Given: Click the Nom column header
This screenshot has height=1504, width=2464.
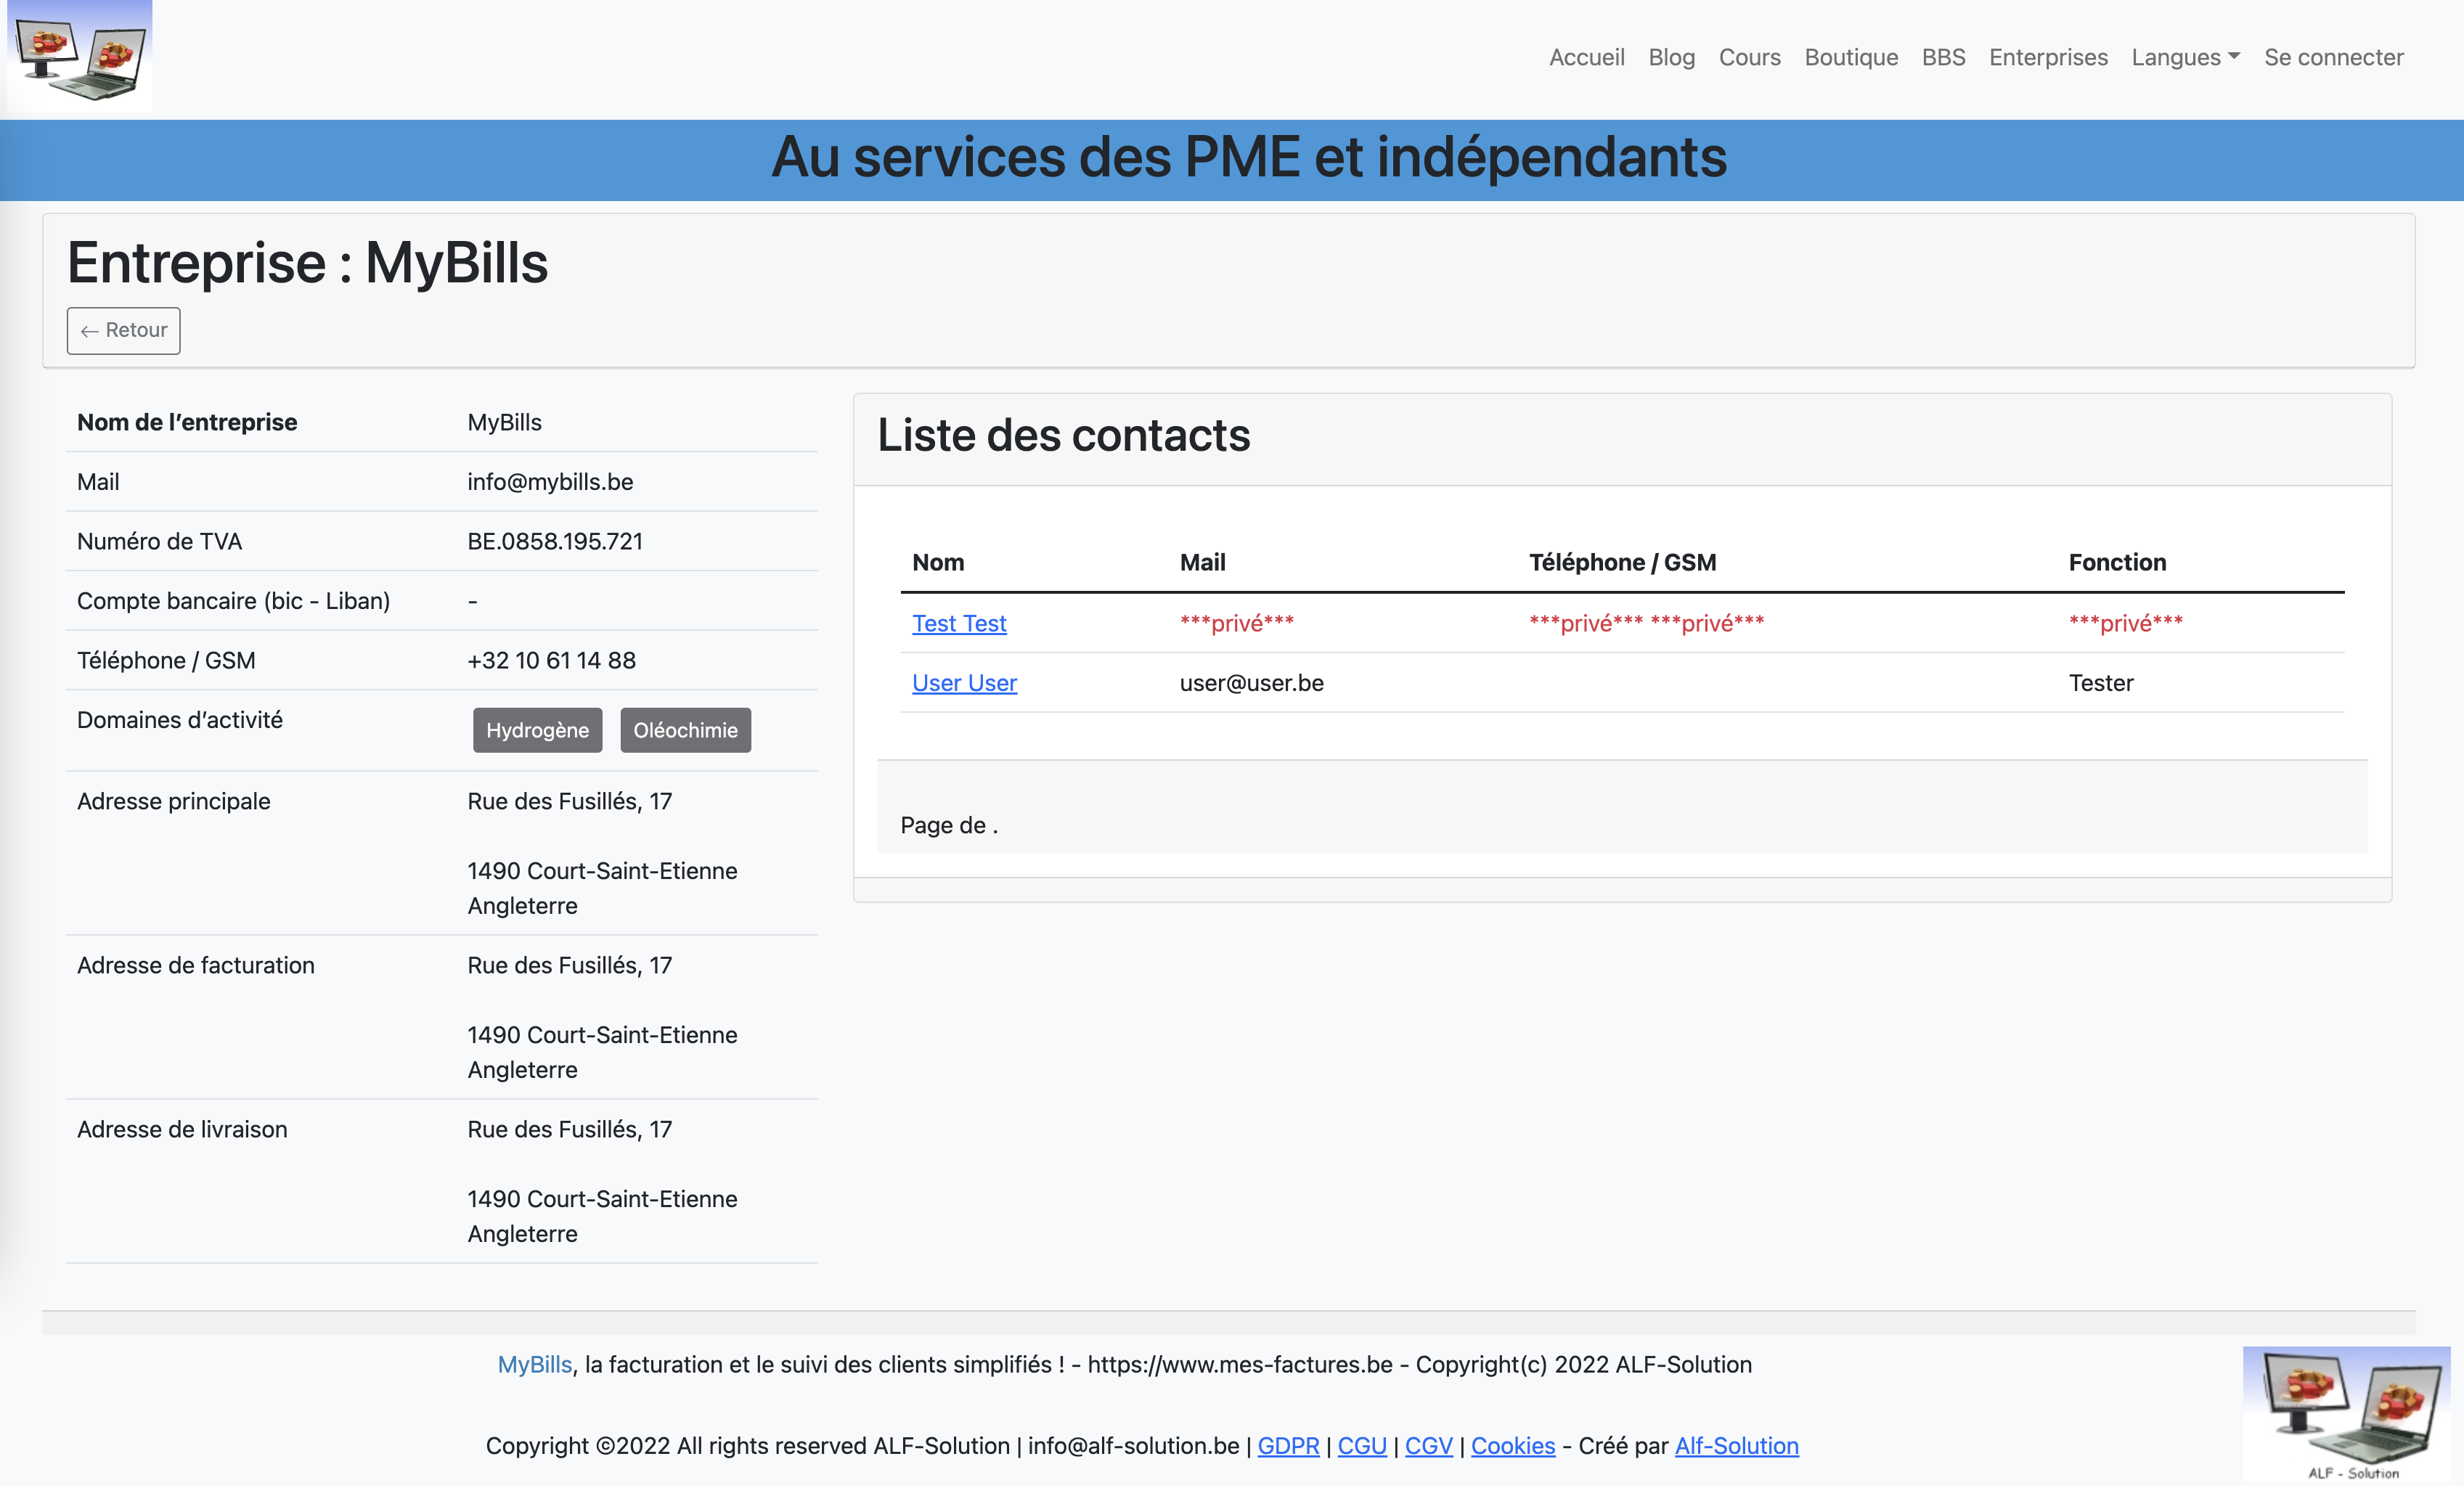Looking at the screenshot, I should point(938,562).
